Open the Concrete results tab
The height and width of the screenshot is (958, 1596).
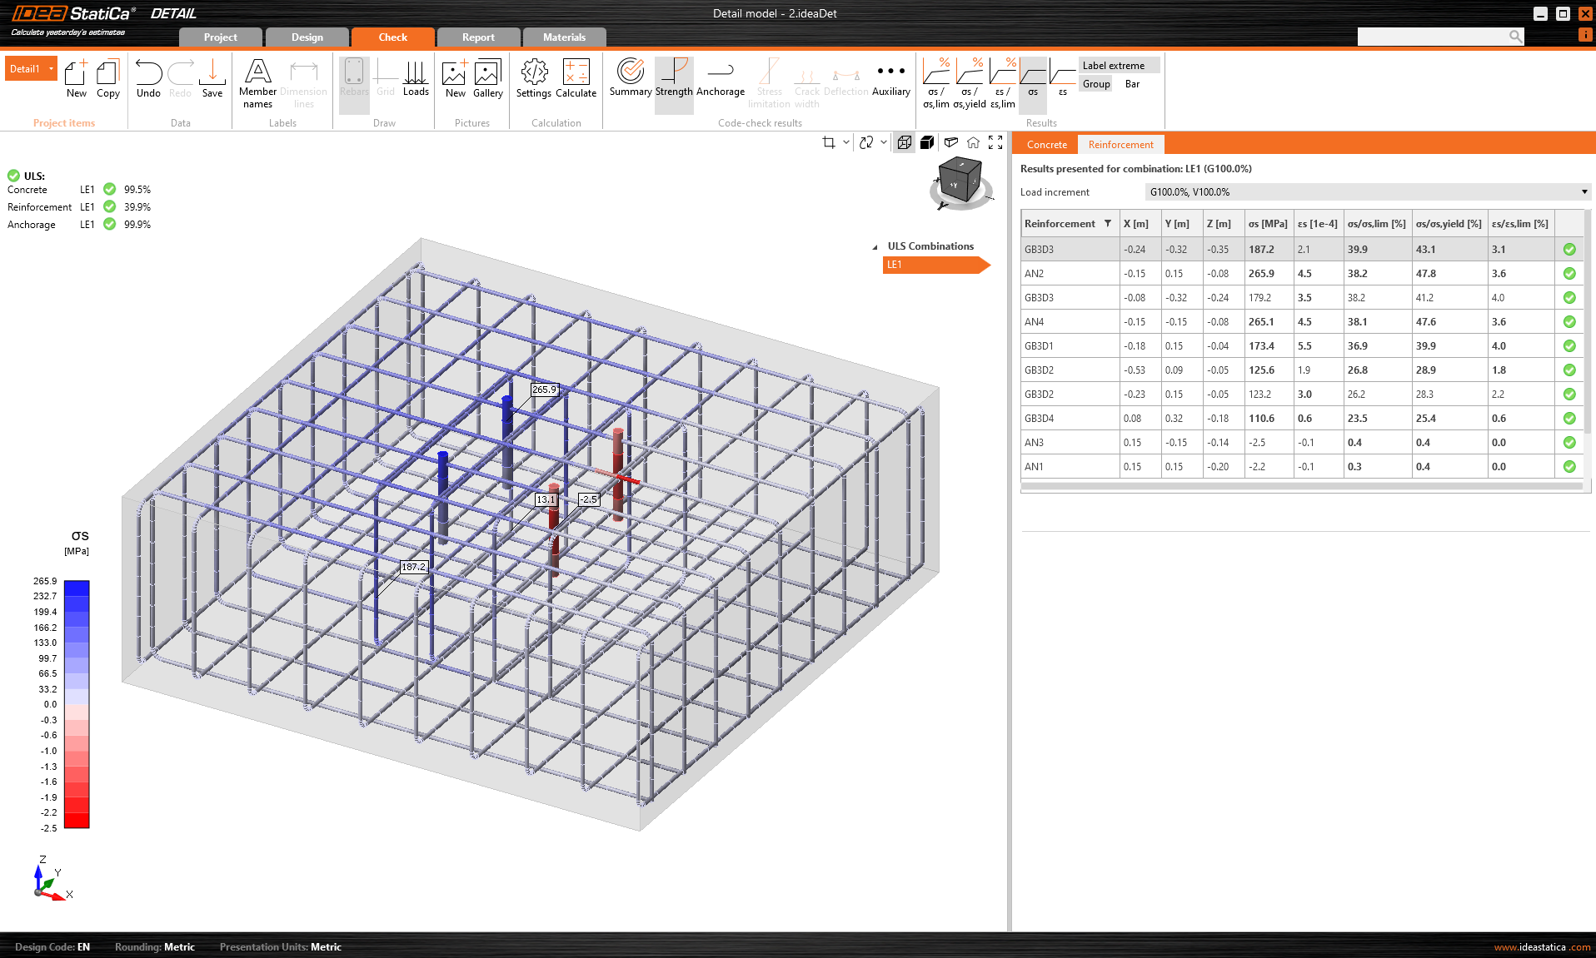(1046, 144)
